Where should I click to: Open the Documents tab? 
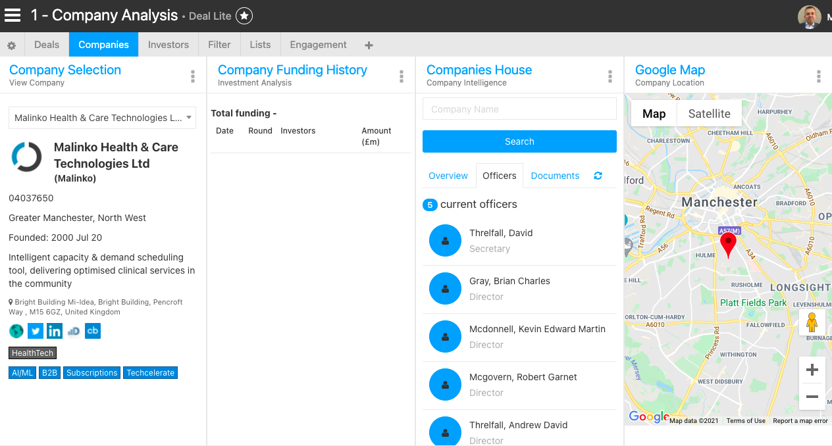coord(555,176)
